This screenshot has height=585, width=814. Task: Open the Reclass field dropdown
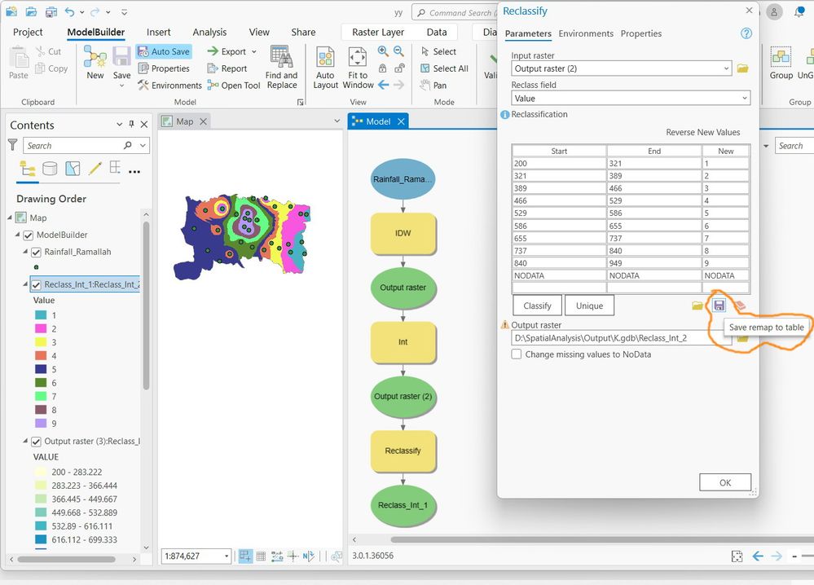[745, 98]
